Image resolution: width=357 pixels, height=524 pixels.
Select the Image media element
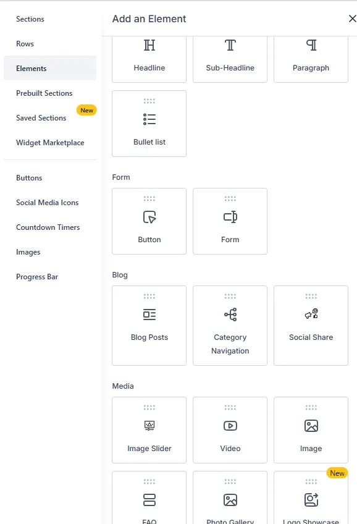point(311,429)
